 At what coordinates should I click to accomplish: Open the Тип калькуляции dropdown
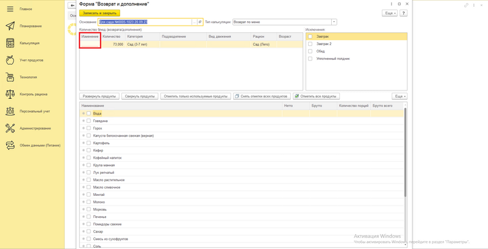334,21
